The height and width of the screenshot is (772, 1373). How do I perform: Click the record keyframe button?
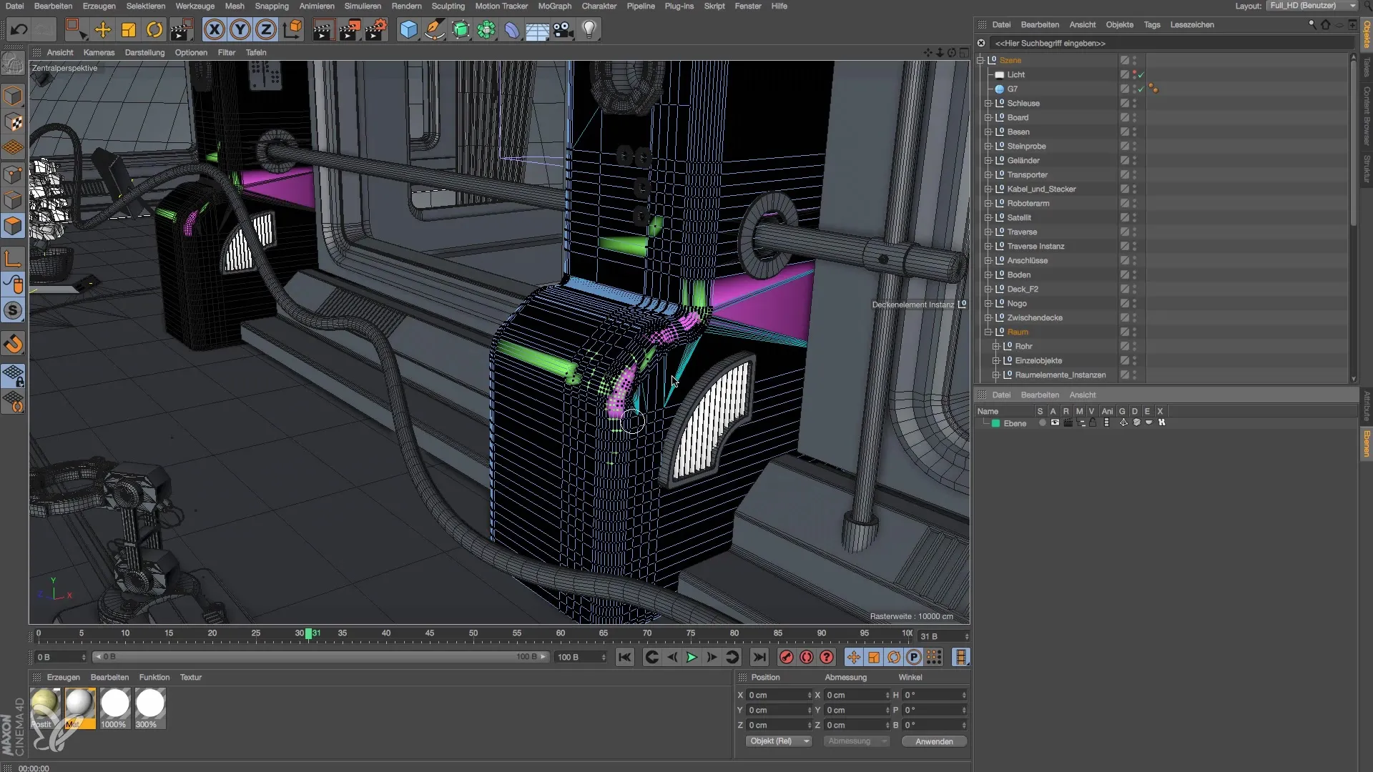point(787,657)
